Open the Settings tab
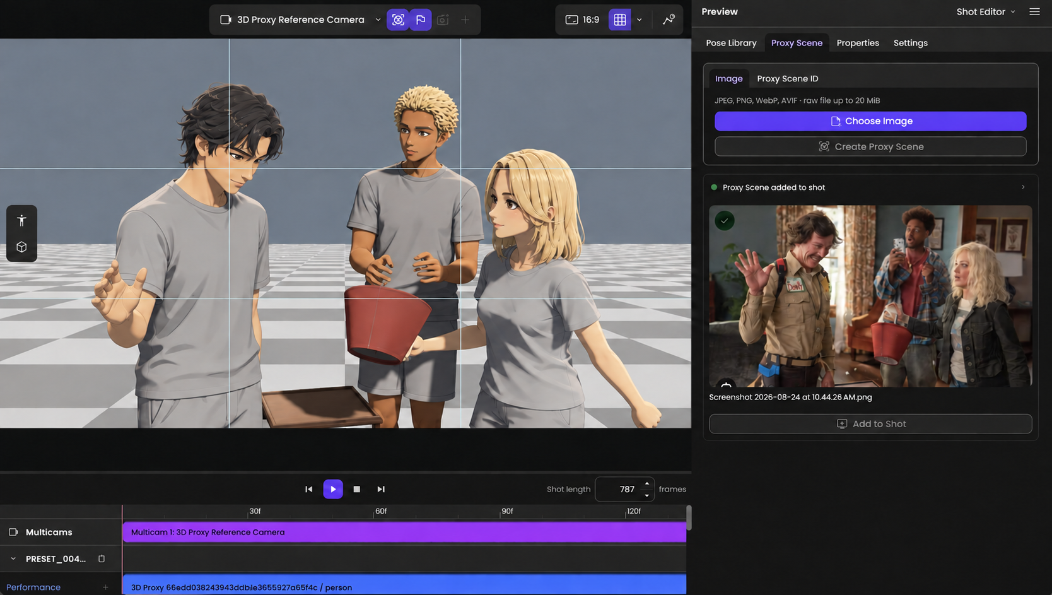Viewport: 1052px width, 595px height. [910, 43]
